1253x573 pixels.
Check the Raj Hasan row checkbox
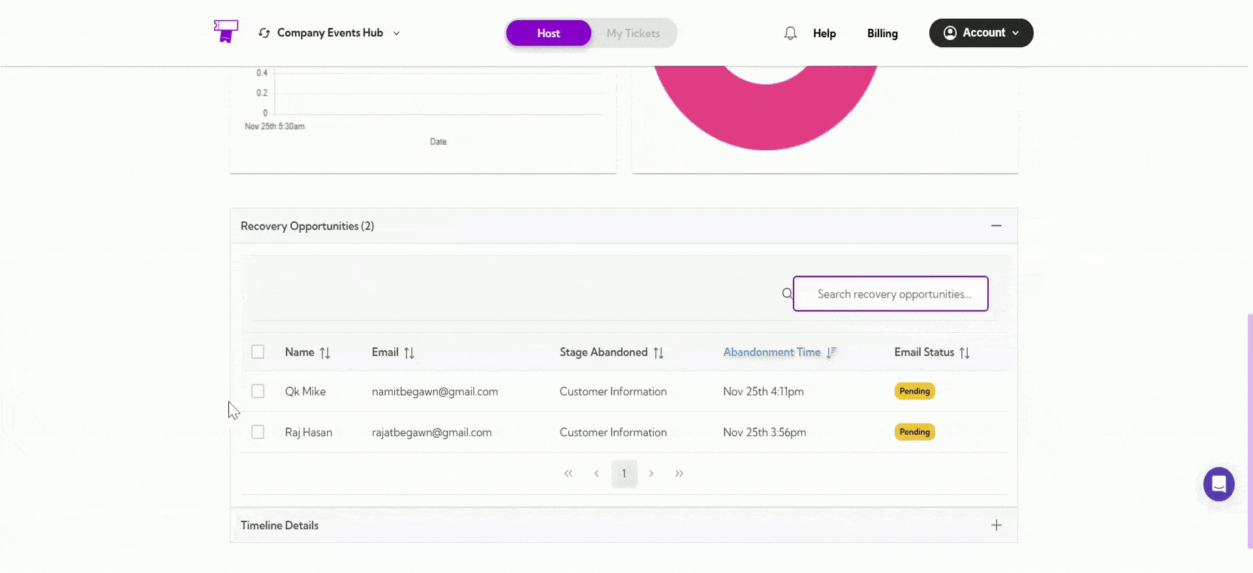258,432
